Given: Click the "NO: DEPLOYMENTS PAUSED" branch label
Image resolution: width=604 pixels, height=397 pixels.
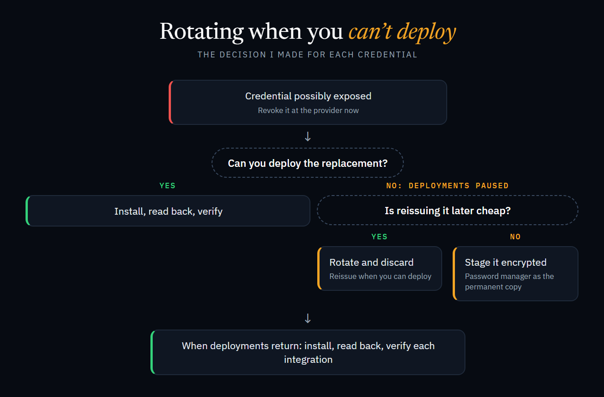Looking at the screenshot, I should point(447,186).
